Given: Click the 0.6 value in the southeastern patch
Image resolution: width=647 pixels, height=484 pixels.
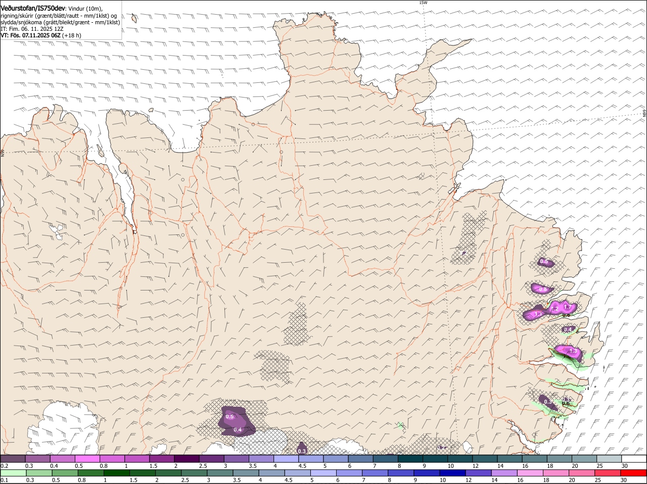Looking at the screenshot, I should coord(566,403).
